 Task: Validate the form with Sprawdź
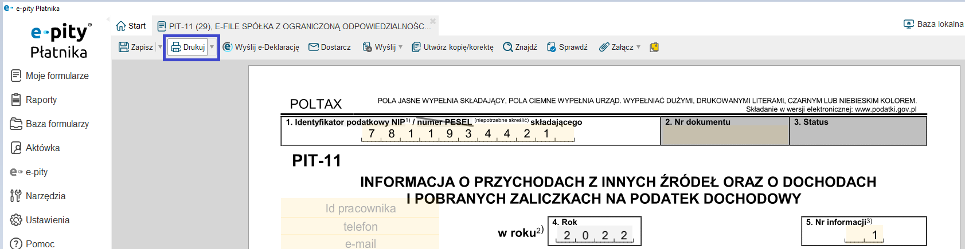click(567, 47)
